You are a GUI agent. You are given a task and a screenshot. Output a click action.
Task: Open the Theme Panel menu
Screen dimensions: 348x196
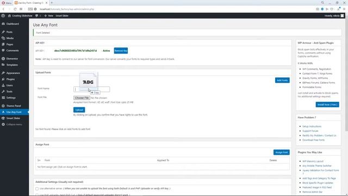[14, 106]
